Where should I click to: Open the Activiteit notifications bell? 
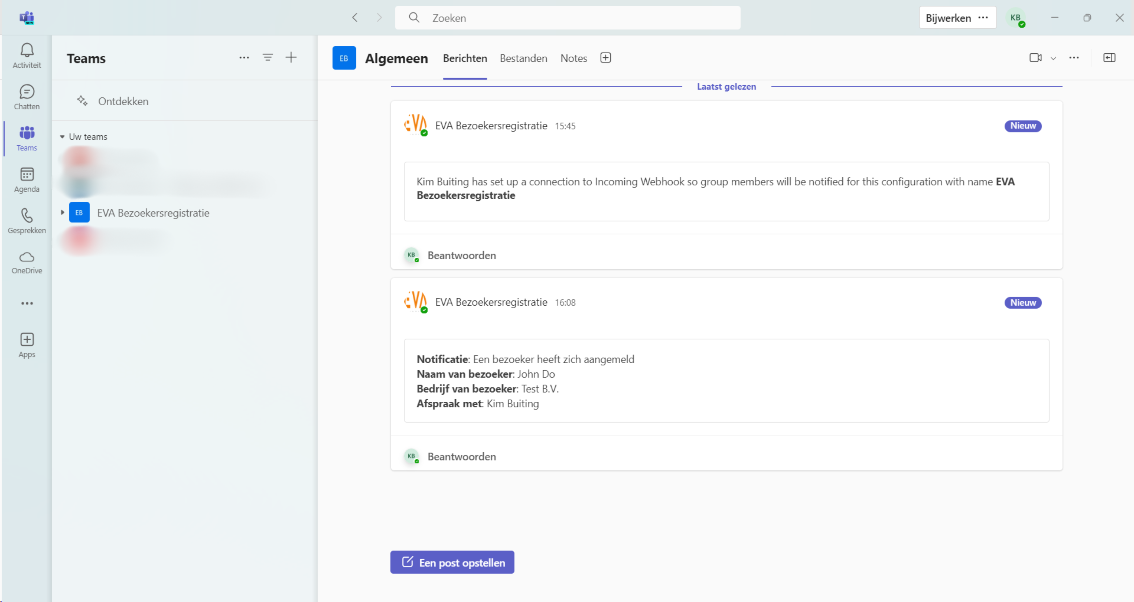coord(26,55)
